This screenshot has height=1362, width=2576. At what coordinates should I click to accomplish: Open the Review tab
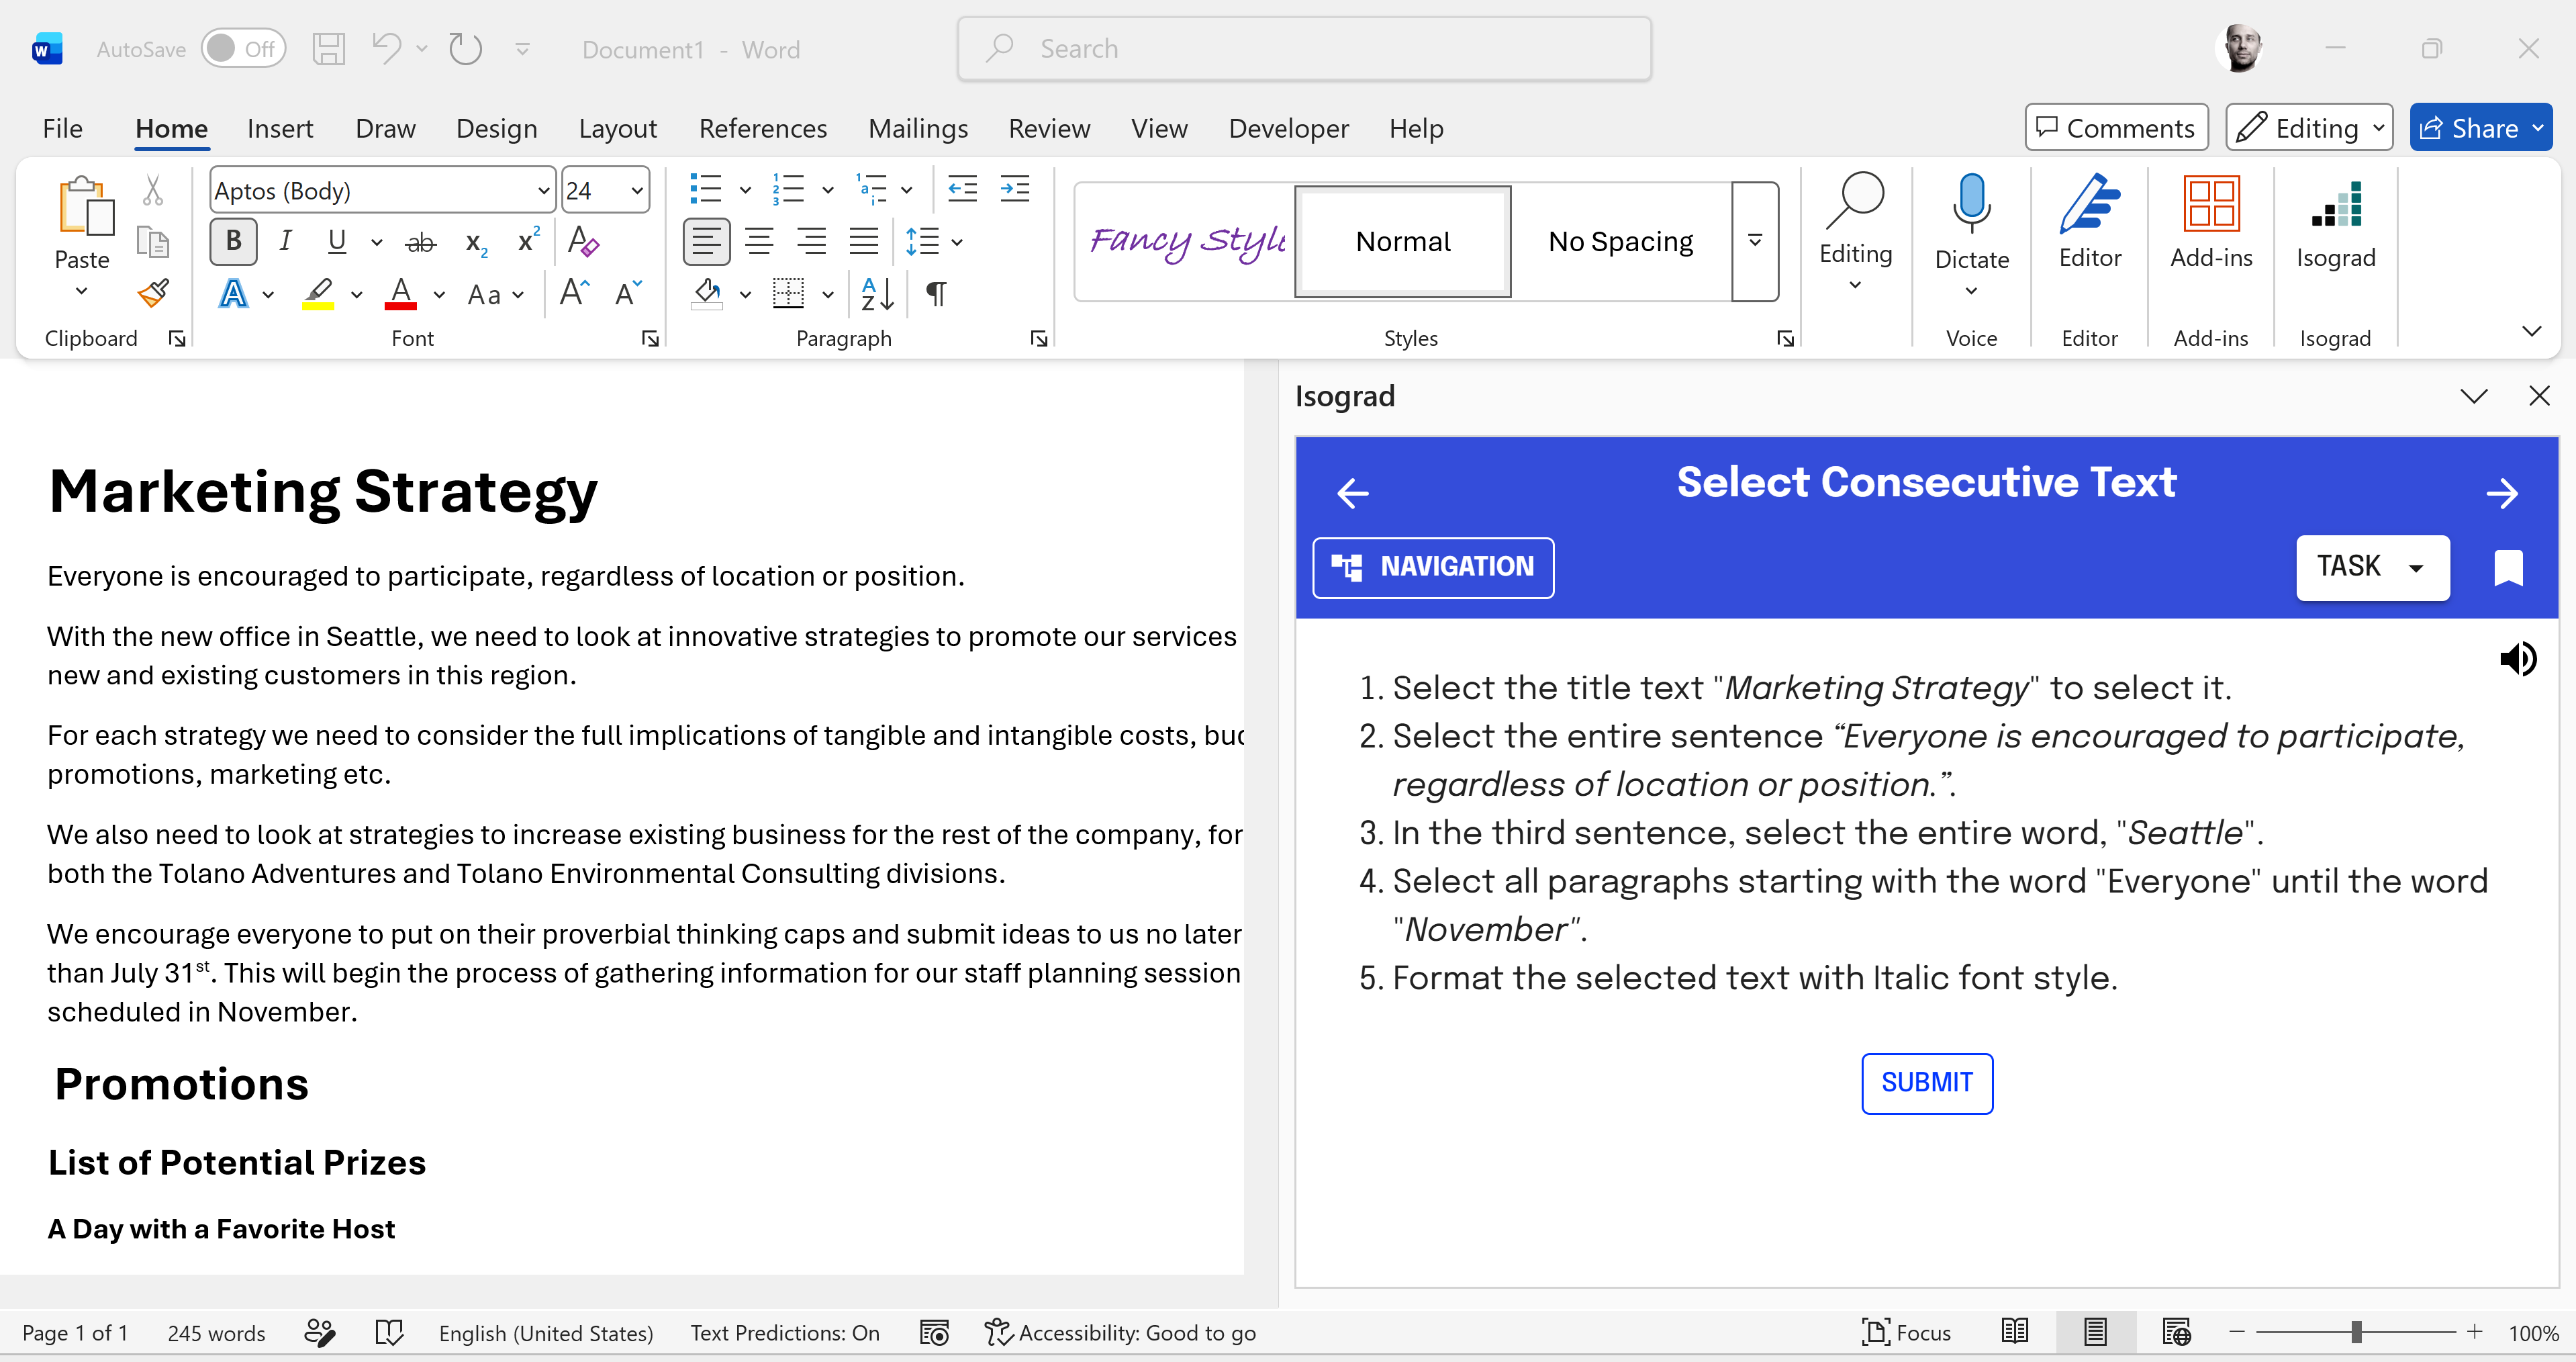(x=1048, y=128)
